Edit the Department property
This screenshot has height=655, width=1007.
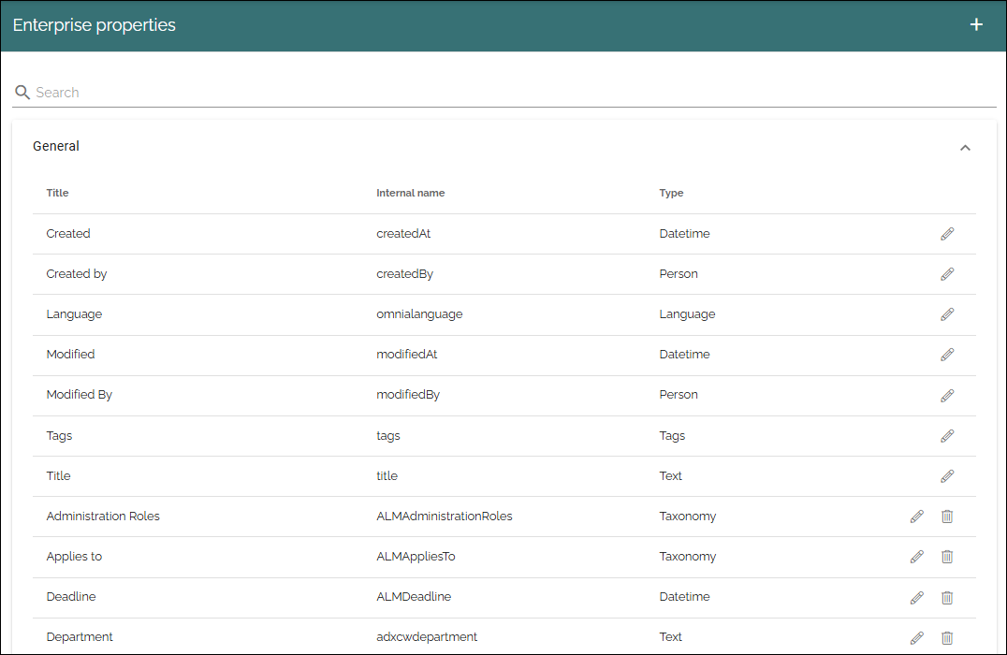[x=917, y=637]
